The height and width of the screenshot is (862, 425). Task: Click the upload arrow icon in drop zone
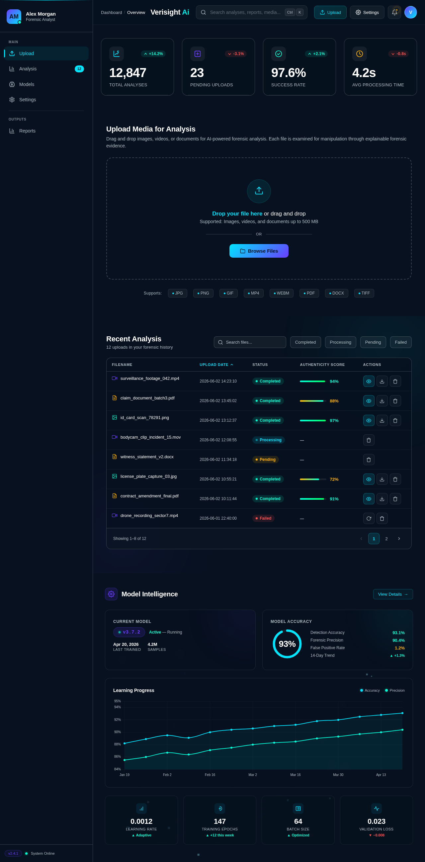coord(259,191)
